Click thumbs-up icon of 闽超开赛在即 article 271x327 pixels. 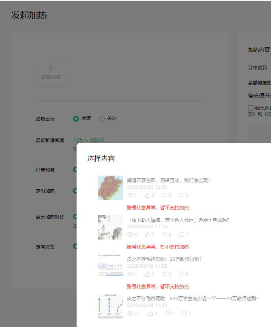tap(148, 195)
